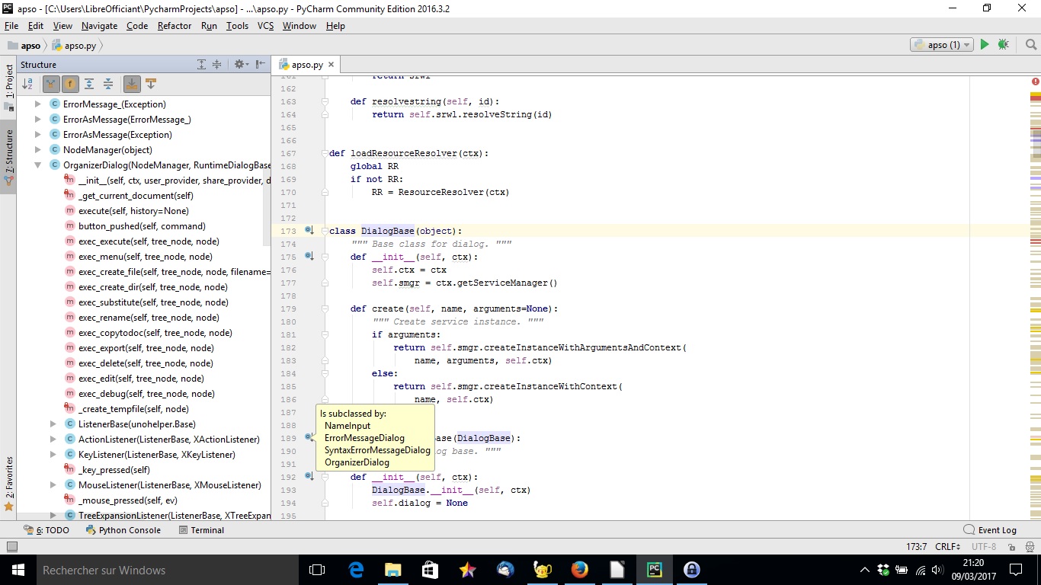Screen dimensions: 1041x585
Task: Open the File menu
Action: coord(11,25)
